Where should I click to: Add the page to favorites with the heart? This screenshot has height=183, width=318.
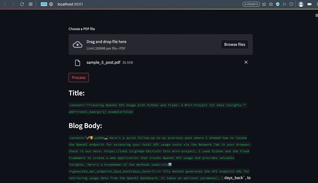291,4
